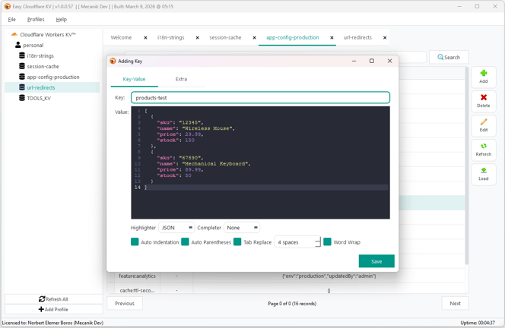Open the File menu
Viewport: 505px width, 328px height.
11,19
